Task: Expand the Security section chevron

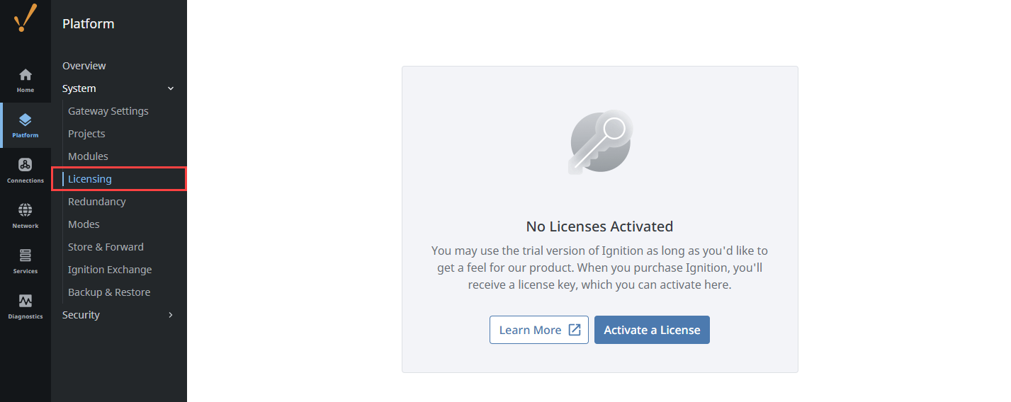Action: point(170,315)
